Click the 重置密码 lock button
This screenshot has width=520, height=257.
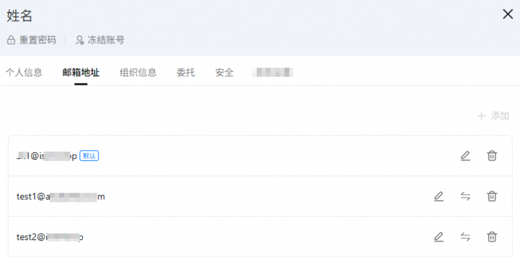31,40
